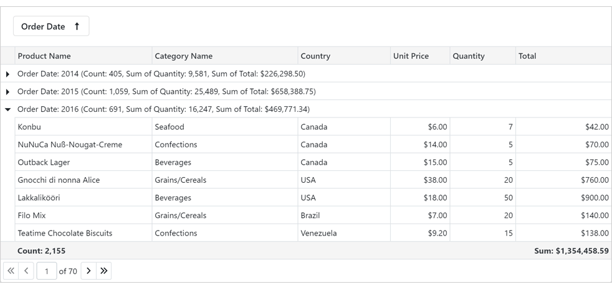
Task: Jump to last page of grid
Action: [104, 271]
